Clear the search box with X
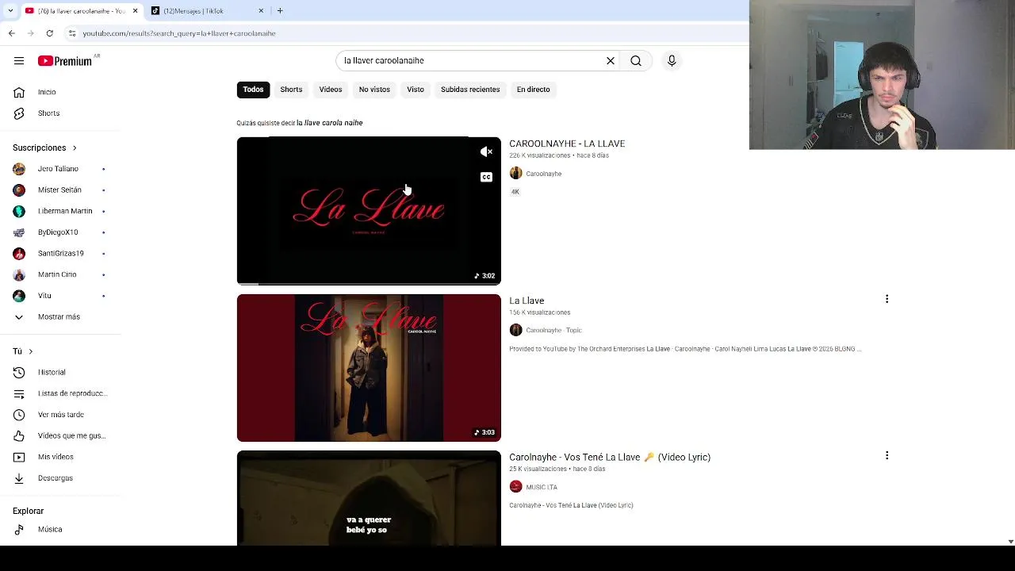Image resolution: width=1015 pixels, height=571 pixels. pos(611,60)
